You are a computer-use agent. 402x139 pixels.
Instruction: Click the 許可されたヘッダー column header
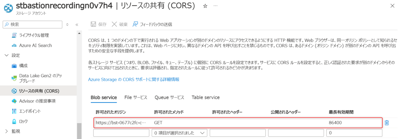(227, 112)
